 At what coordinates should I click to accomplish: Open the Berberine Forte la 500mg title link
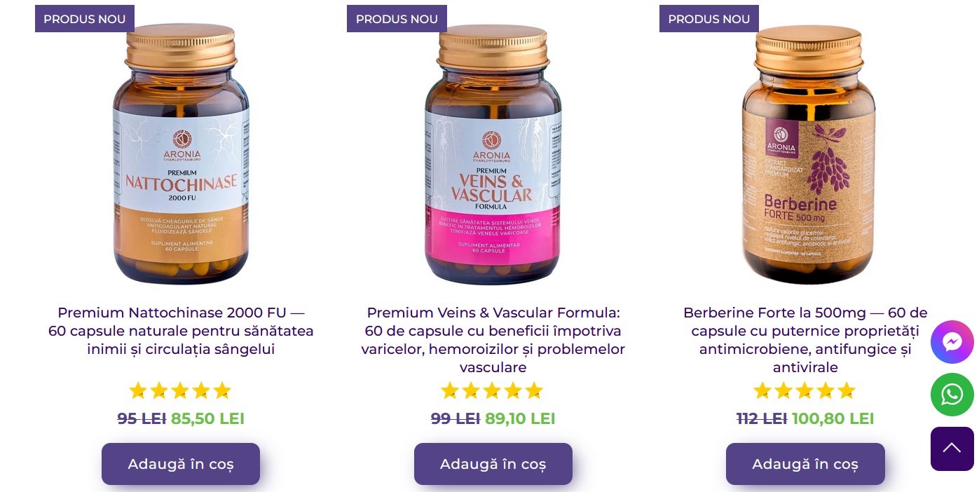805,340
